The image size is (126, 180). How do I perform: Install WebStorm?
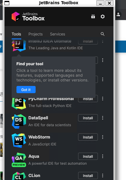(x=88, y=137)
